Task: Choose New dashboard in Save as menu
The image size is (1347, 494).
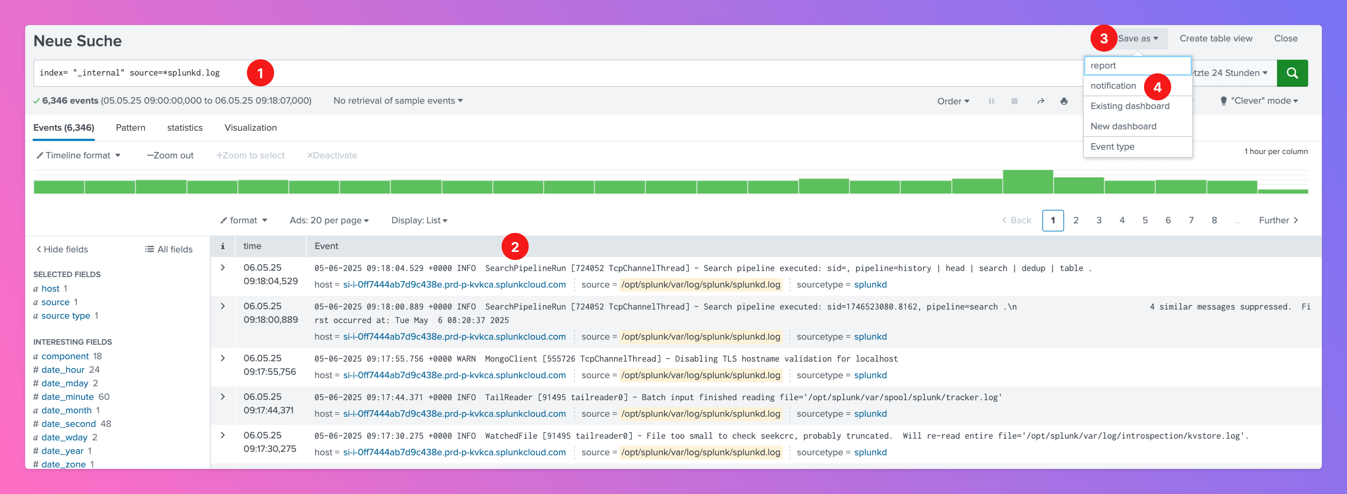Action: point(1123,126)
